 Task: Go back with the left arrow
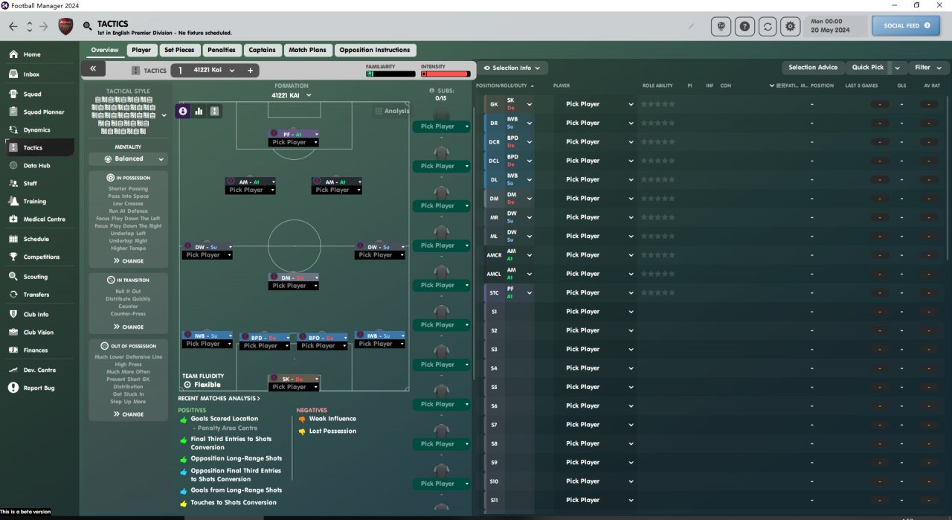coord(13,26)
